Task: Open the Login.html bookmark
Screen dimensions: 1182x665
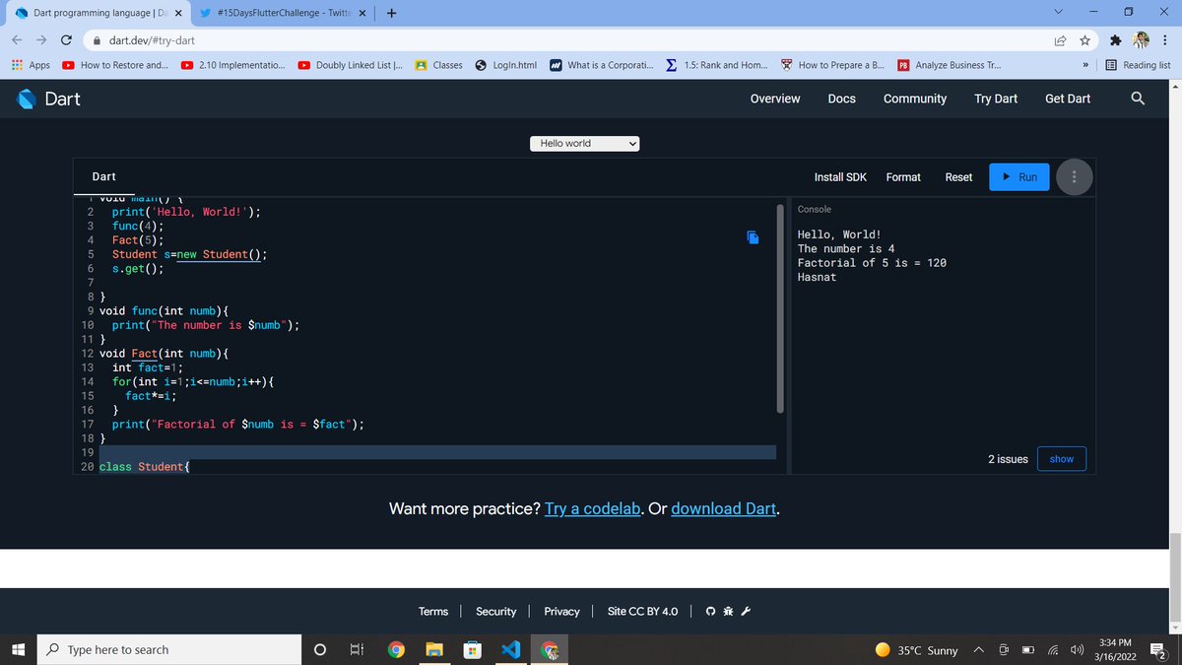Action: [x=505, y=65]
